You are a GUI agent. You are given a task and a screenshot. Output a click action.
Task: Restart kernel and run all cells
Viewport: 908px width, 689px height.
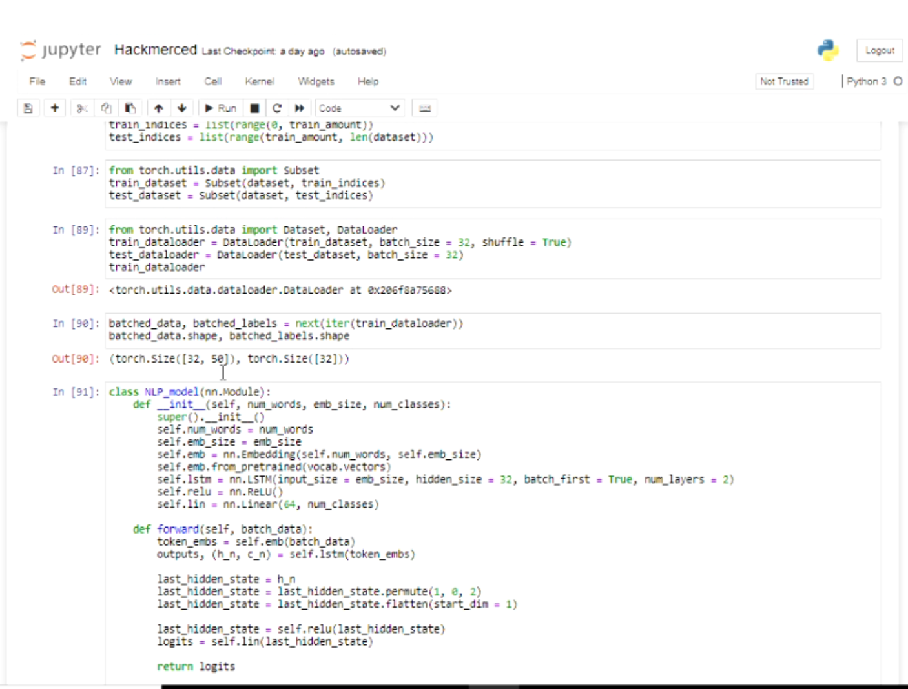[x=300, y=108]
